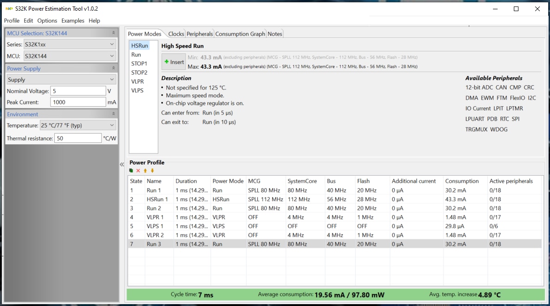Viewport: 550px width, 306px height.
Task: Open the Examples menu
Action: pyautogui.click(x=73, y=21)
